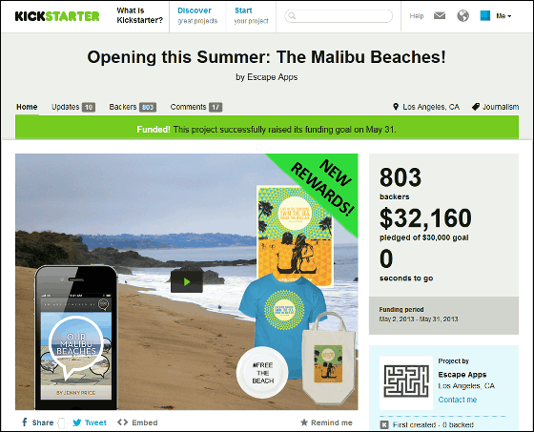This screenshot has height=432, width=534.
Task: Open the Embed code option
Action: point(137,422)
